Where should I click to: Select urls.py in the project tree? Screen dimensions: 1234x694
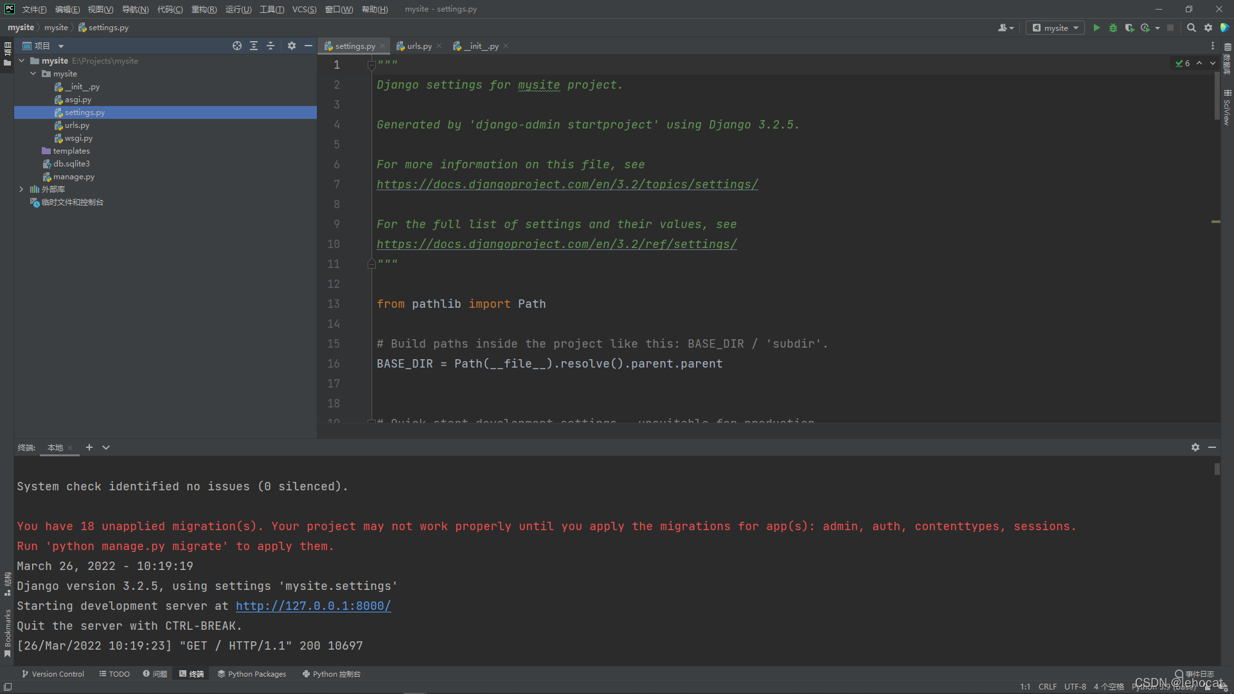(x=76, y=125)
